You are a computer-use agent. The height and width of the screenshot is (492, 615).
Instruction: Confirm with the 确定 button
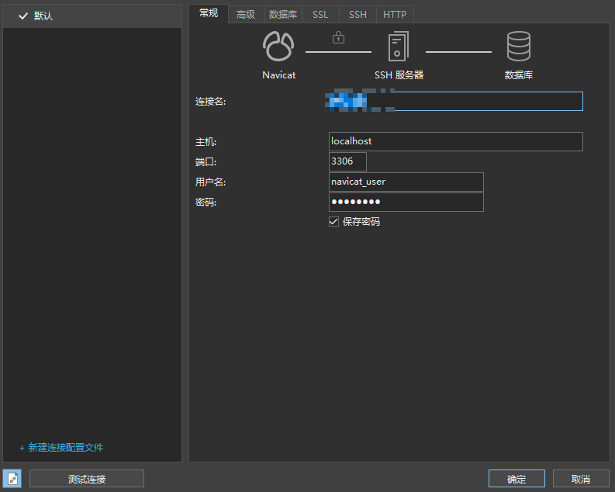pos(517,479)
